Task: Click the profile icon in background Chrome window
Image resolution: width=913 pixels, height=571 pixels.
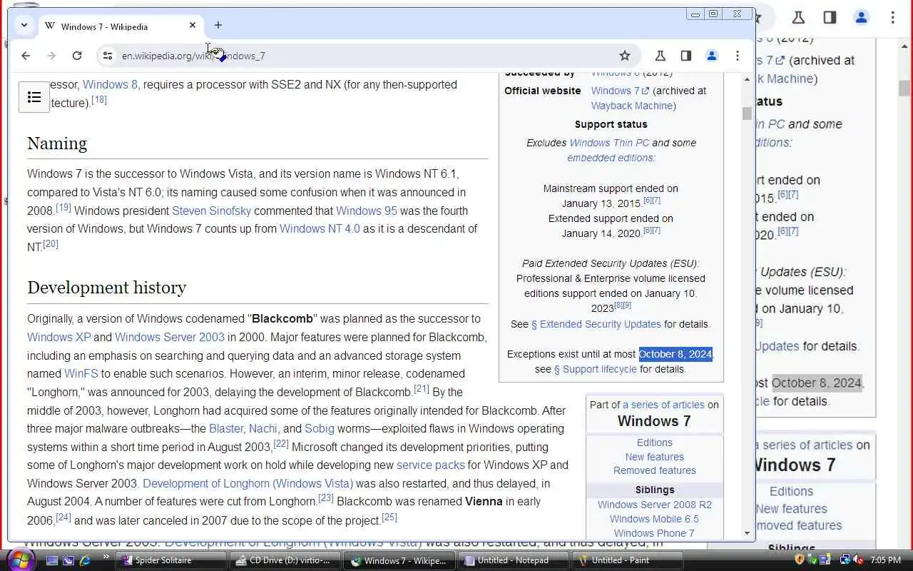Action: point(861,17)
